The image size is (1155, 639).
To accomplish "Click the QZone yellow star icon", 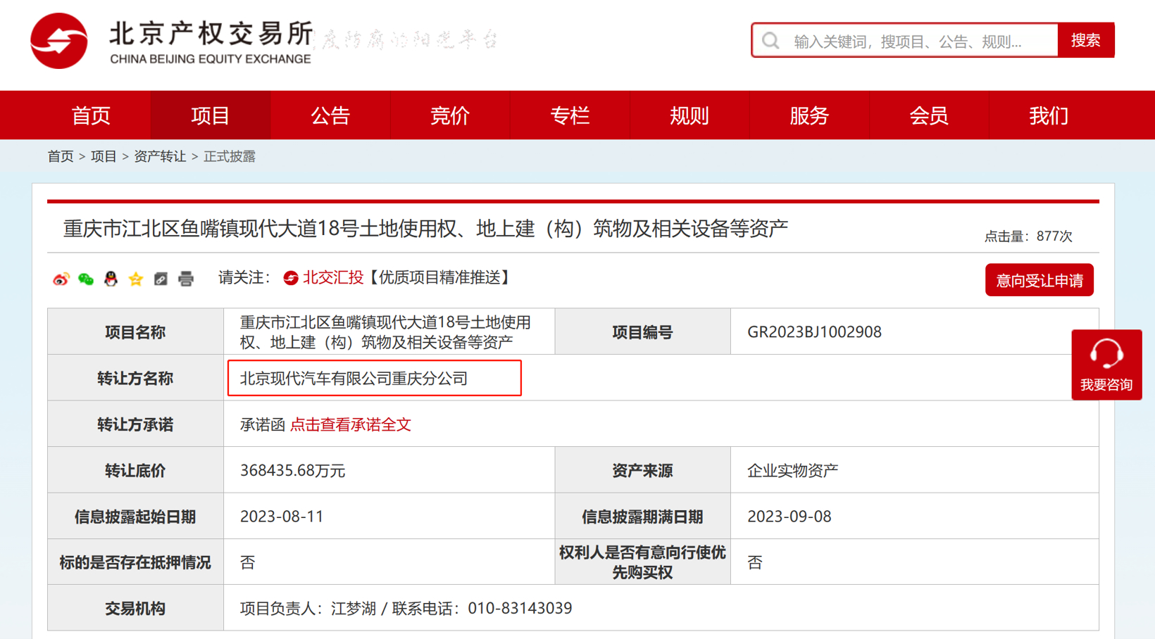I will (x=136, y=279).
